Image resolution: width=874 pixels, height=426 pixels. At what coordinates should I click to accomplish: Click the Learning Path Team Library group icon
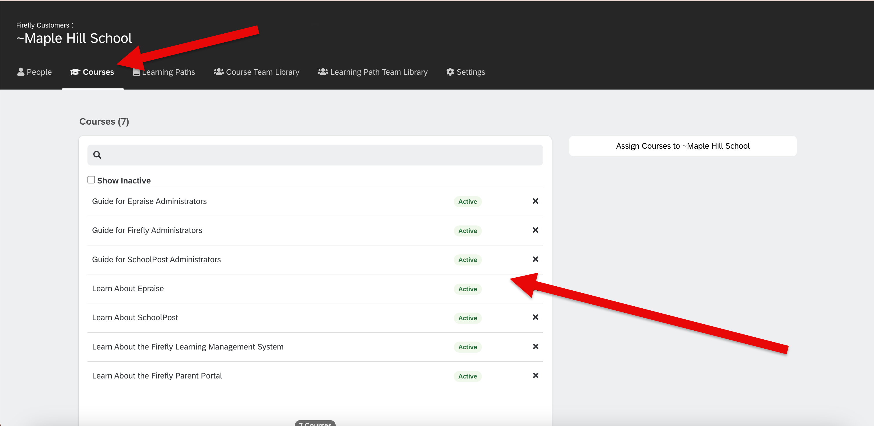pos(323,72)
